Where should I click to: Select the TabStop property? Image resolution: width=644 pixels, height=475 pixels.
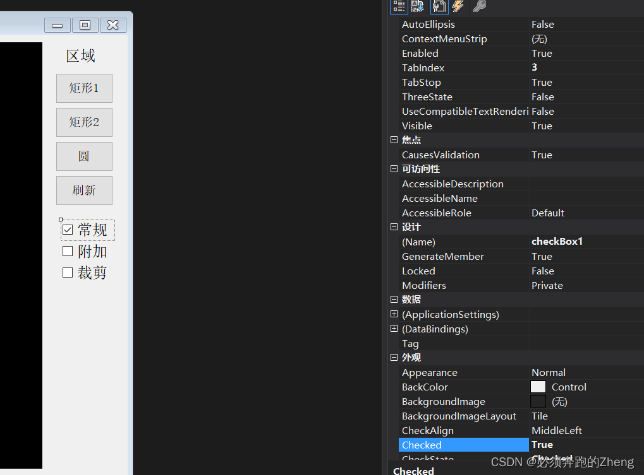point(521,83)
